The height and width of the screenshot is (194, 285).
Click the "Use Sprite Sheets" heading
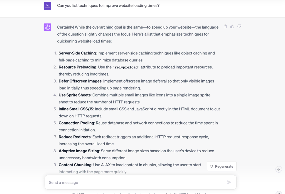75,95
